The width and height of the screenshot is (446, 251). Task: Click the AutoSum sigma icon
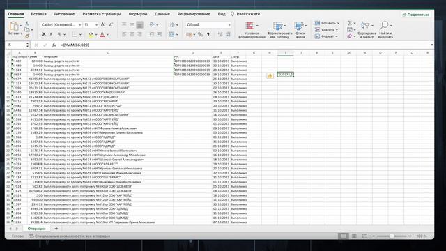350,23
